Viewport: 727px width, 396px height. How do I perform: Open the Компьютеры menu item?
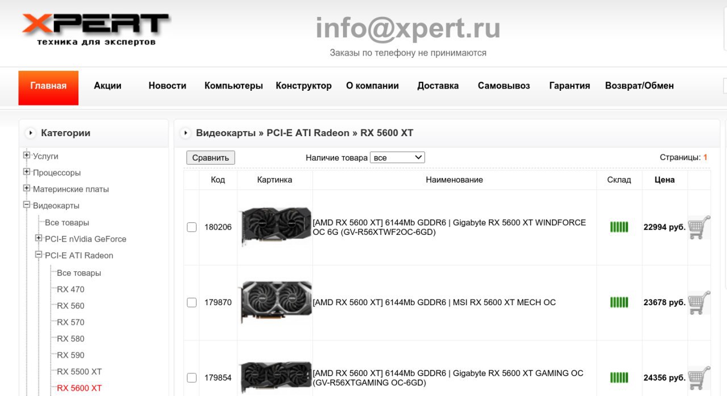(233, 86)
